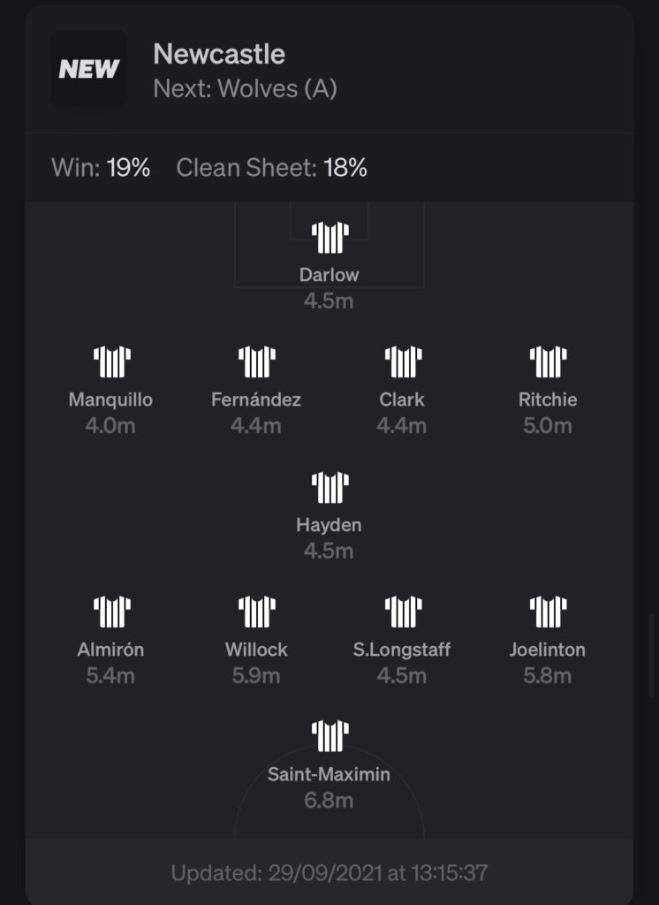Select Clark's striped jersey icon
Screen dimensions: 659x905
tap(403, 361)
